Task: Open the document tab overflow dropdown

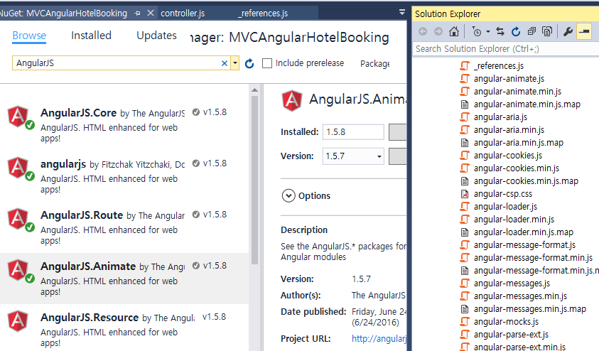Action: (402, 12)
